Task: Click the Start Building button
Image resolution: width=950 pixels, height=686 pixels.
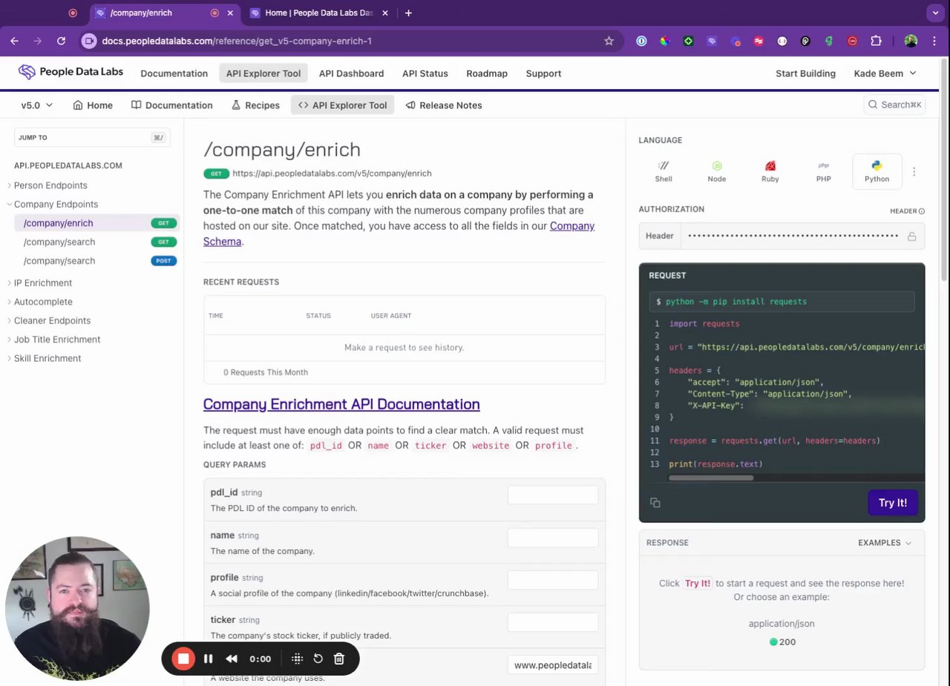Action: point(805,73)
